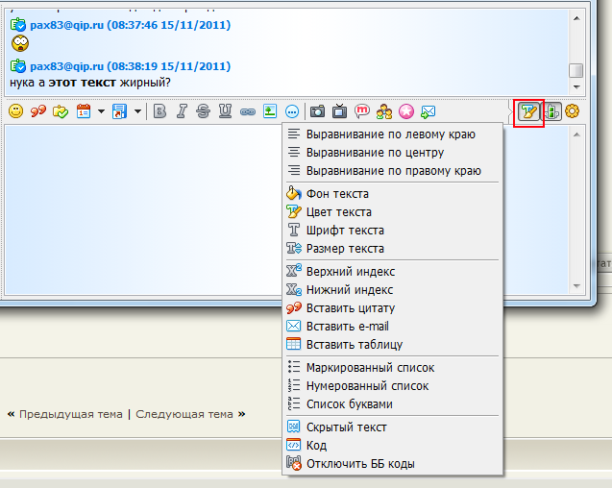The height and width of the screenshot is (488, 612).
Task: Pick 'Цвет текста' color option
Action: [338, 212]
